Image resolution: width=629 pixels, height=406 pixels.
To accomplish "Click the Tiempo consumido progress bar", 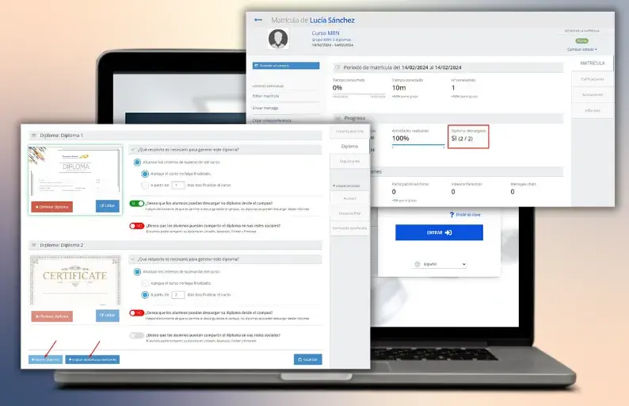I will 359,94.
